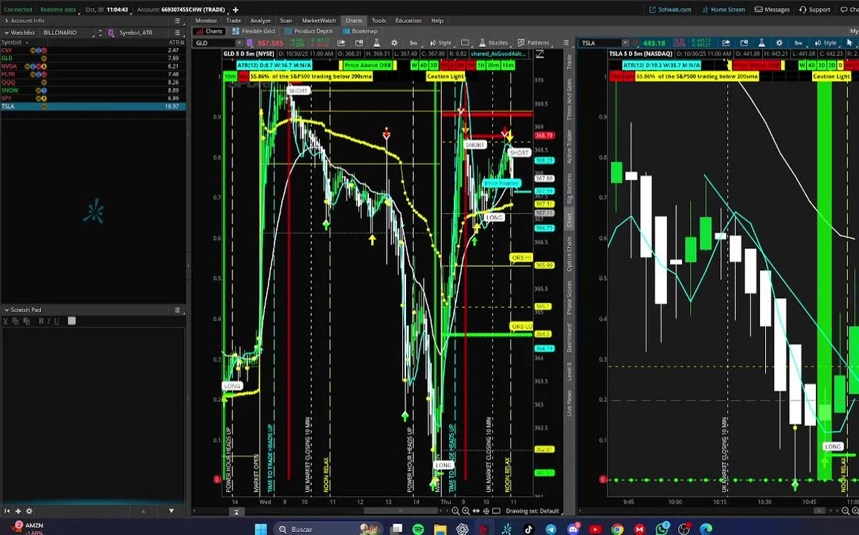859x535 pixels.
Task: Open TSLA chart settings gear icon
Action: tap(779, 42)
